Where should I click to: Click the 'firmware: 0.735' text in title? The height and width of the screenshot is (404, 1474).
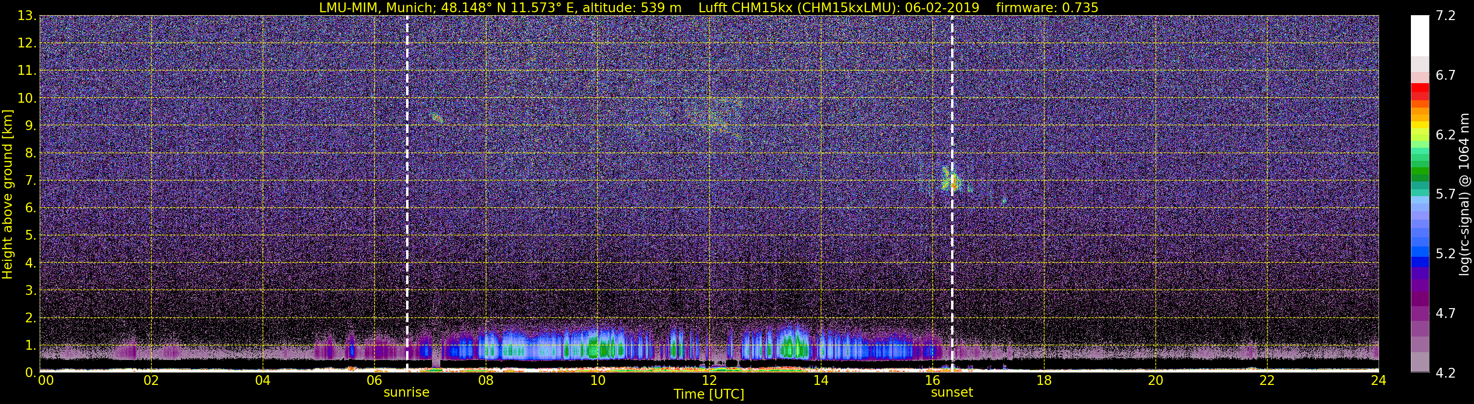pos(1047,7)
